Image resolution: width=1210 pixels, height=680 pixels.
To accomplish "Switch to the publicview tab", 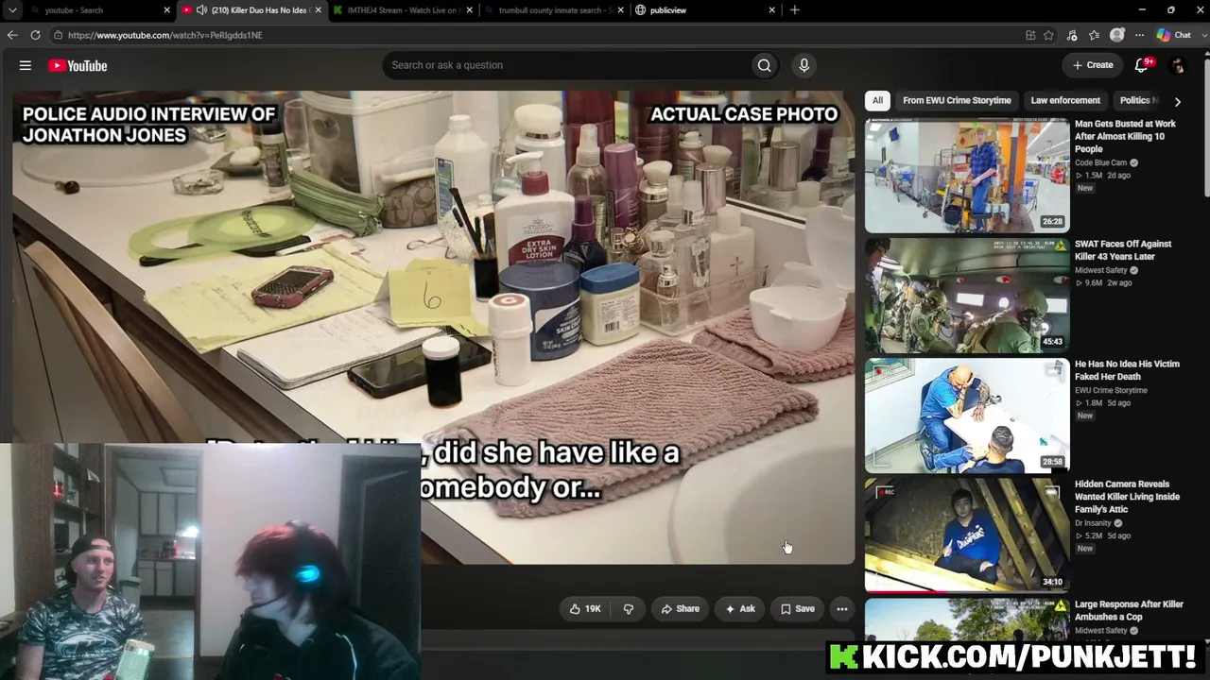I will pyautogui.click(x=705, y=10).
